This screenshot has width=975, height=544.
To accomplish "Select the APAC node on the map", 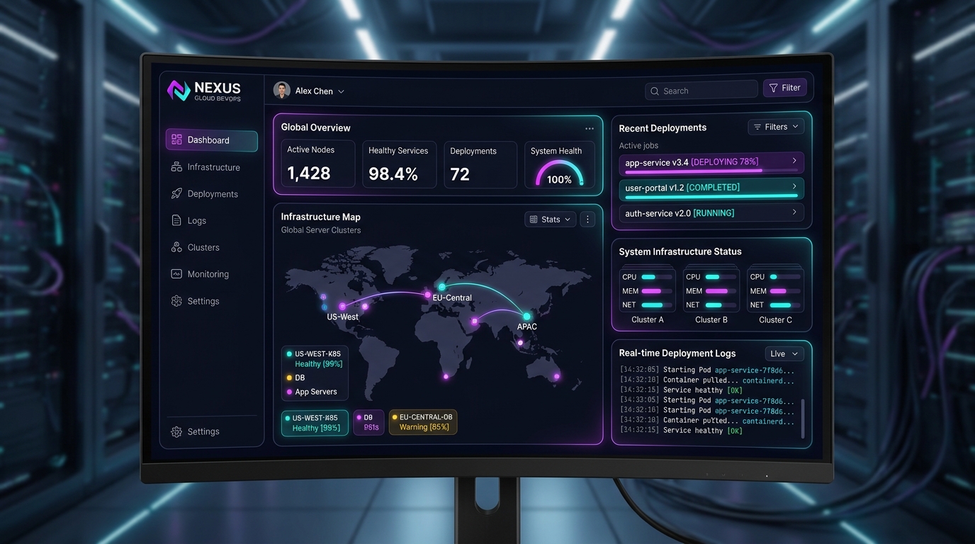I will click(x=526, y=317).
